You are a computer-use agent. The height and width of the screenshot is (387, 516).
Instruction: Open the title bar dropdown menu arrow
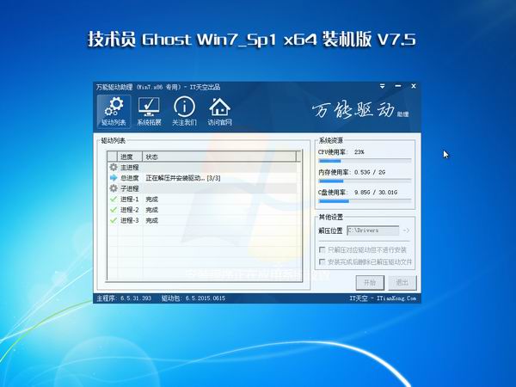tap(382, 87)
